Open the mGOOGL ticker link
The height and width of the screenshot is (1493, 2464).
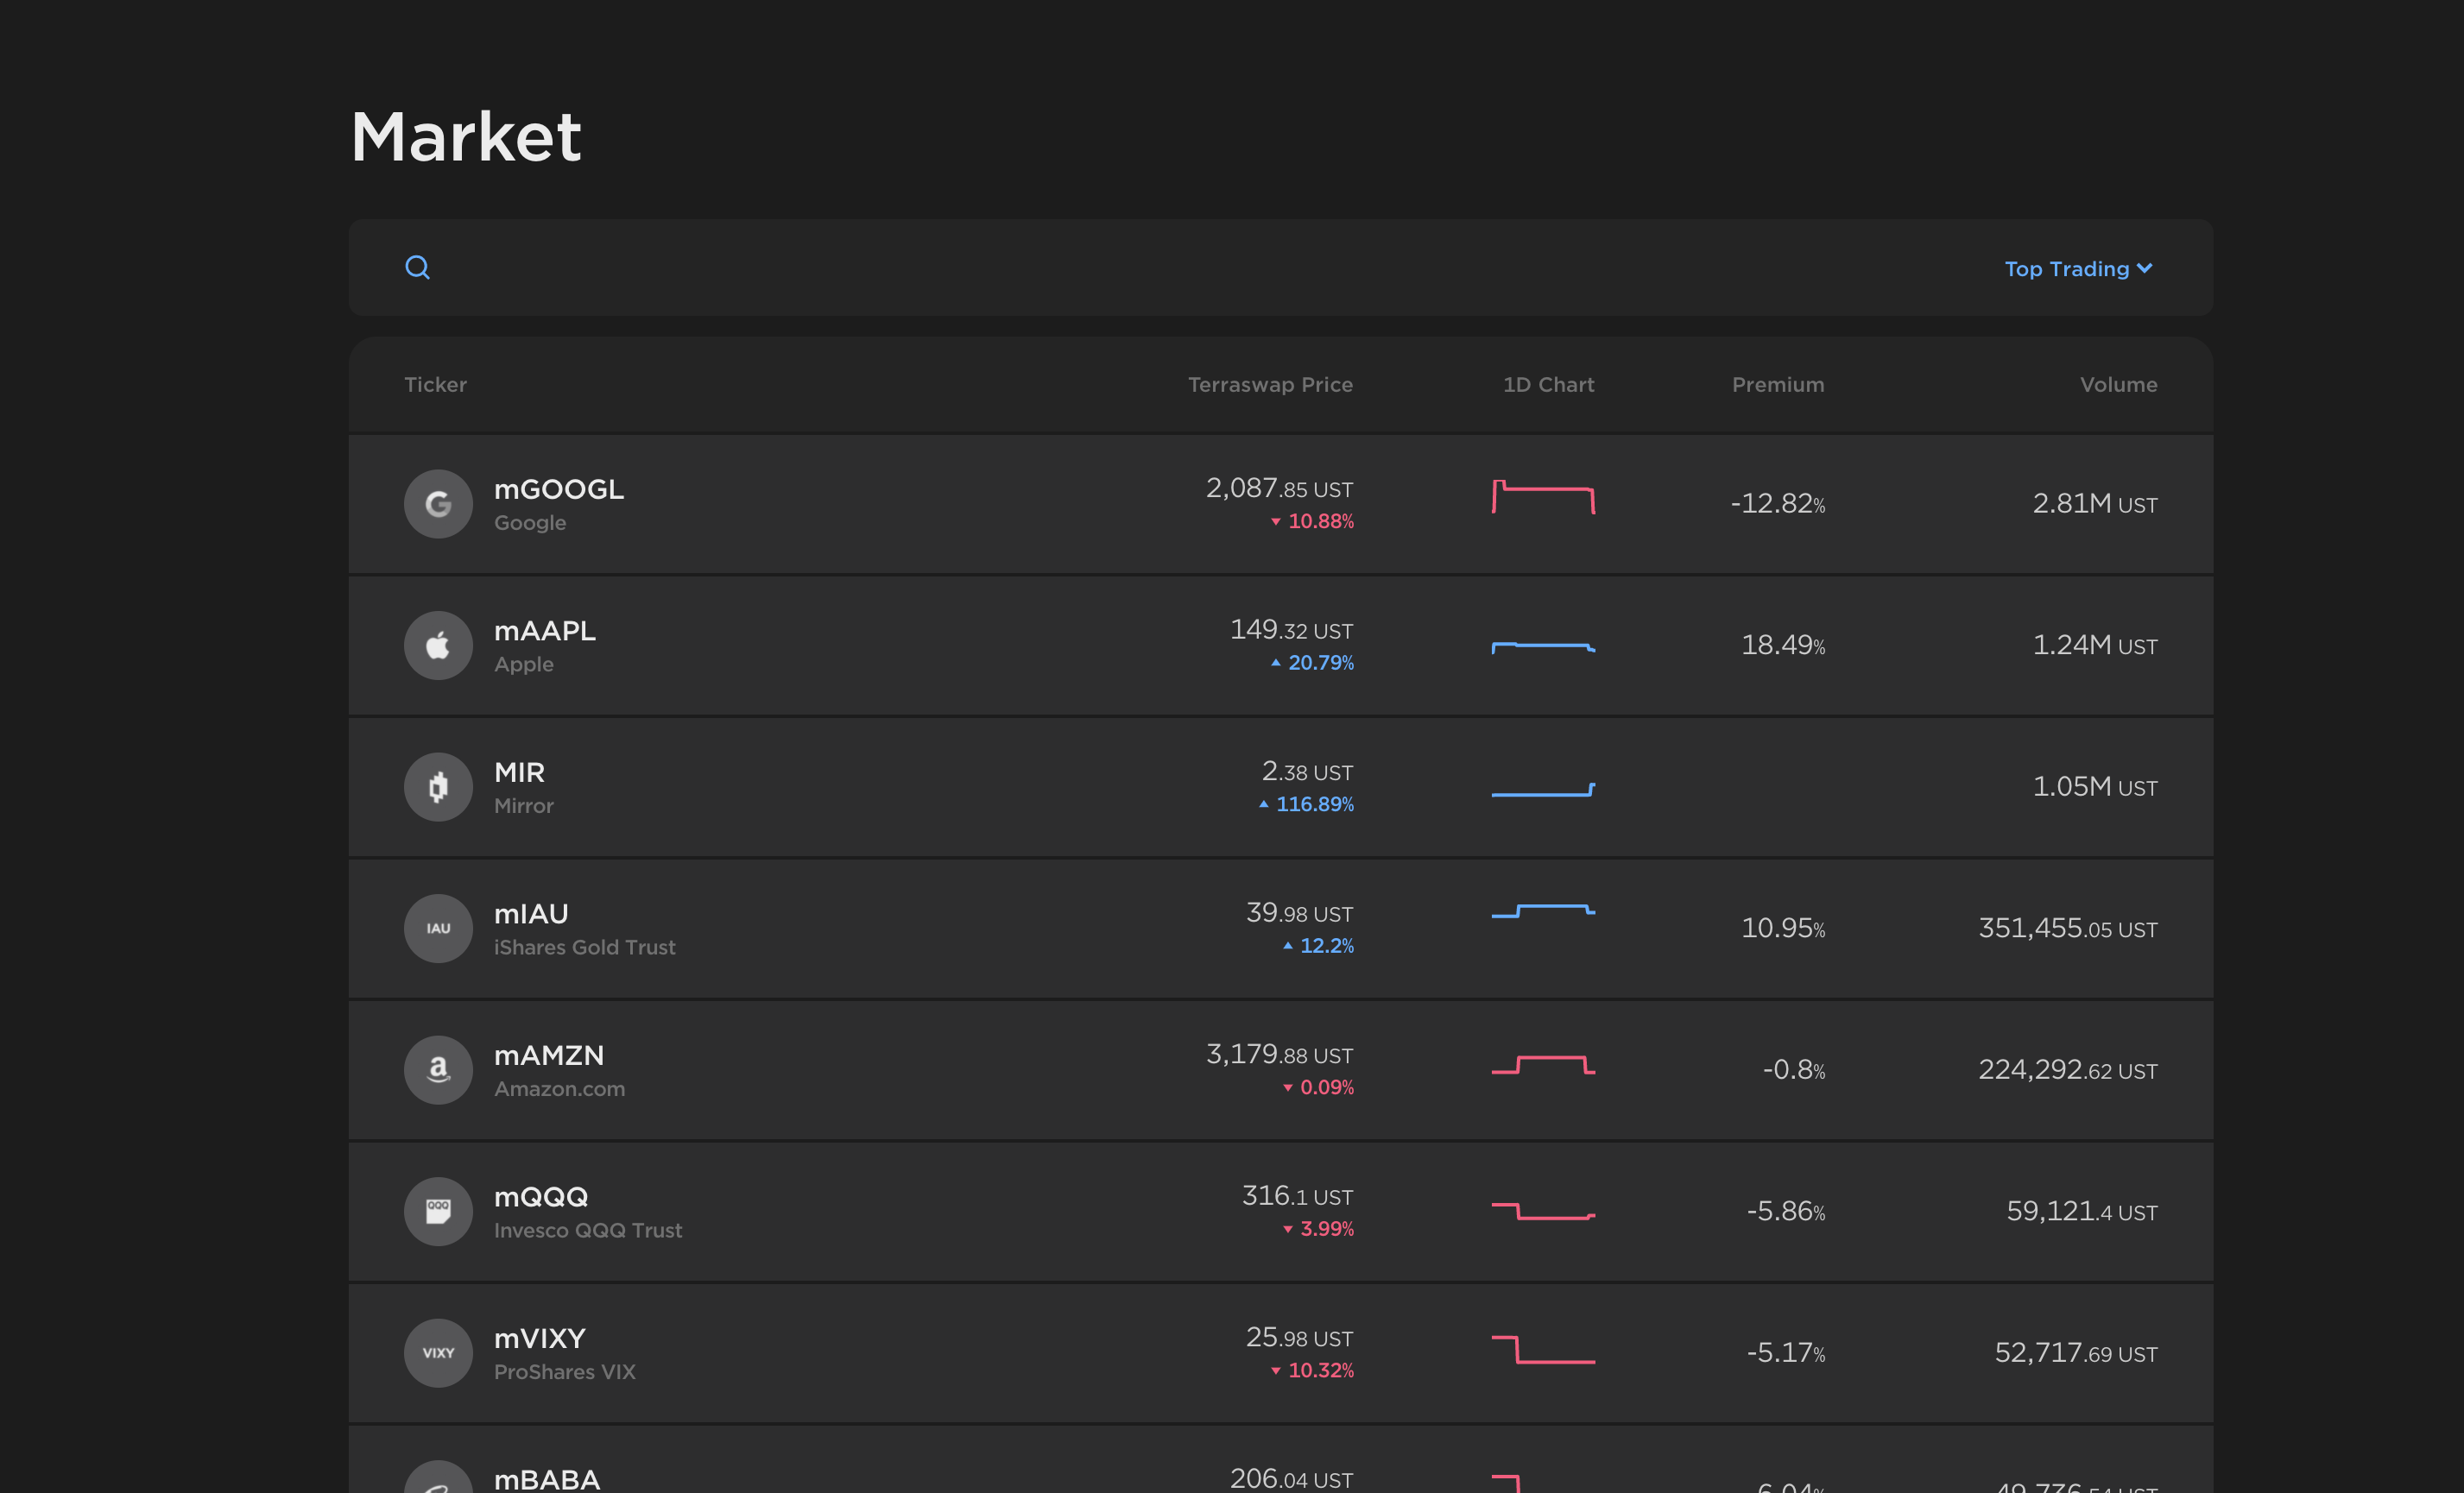point(558,489)
